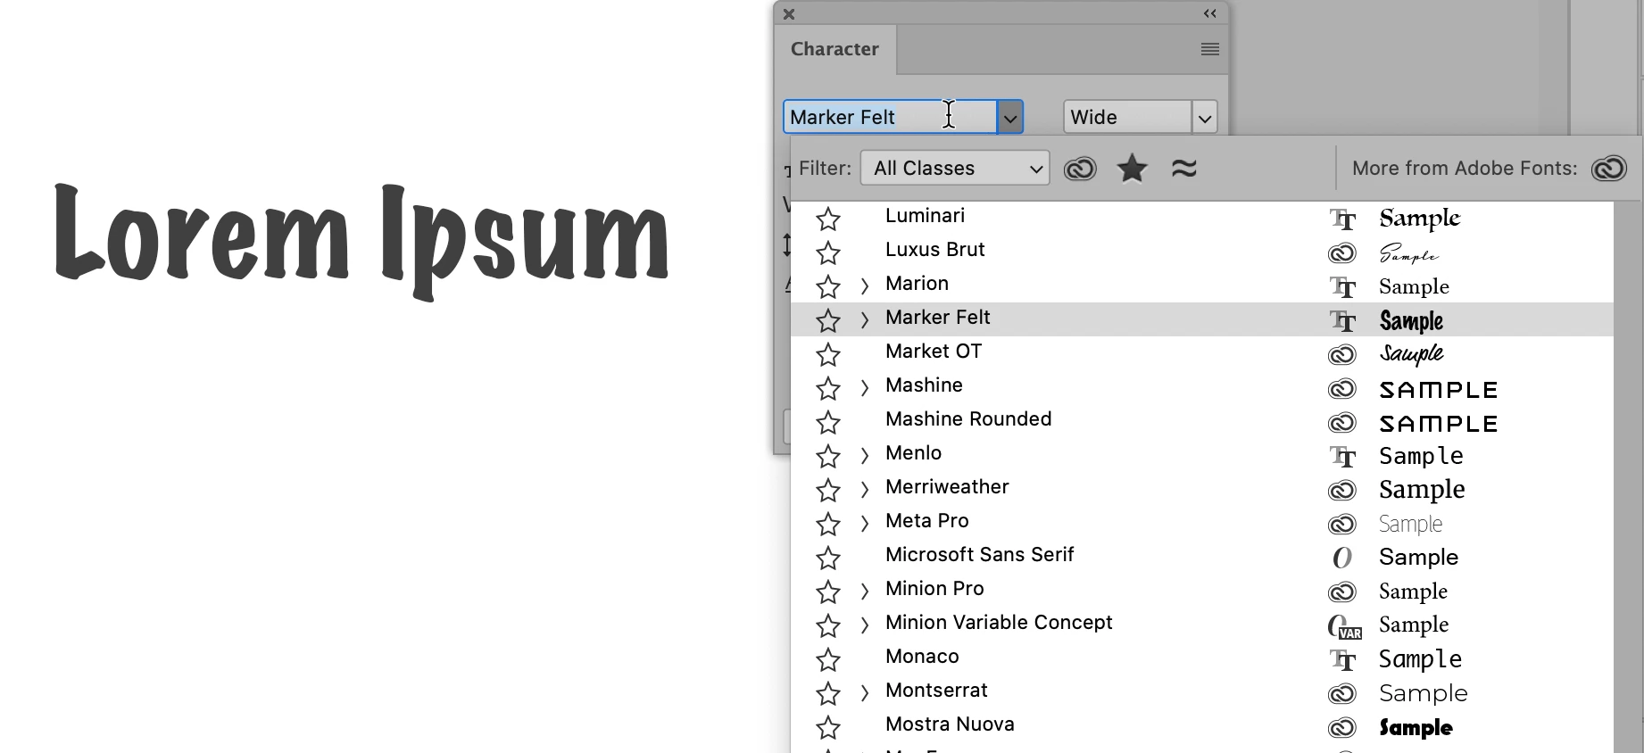Click TrueType icon in Monaco row
Viewport: 1644px width, 753px height.
point(1342,660)
